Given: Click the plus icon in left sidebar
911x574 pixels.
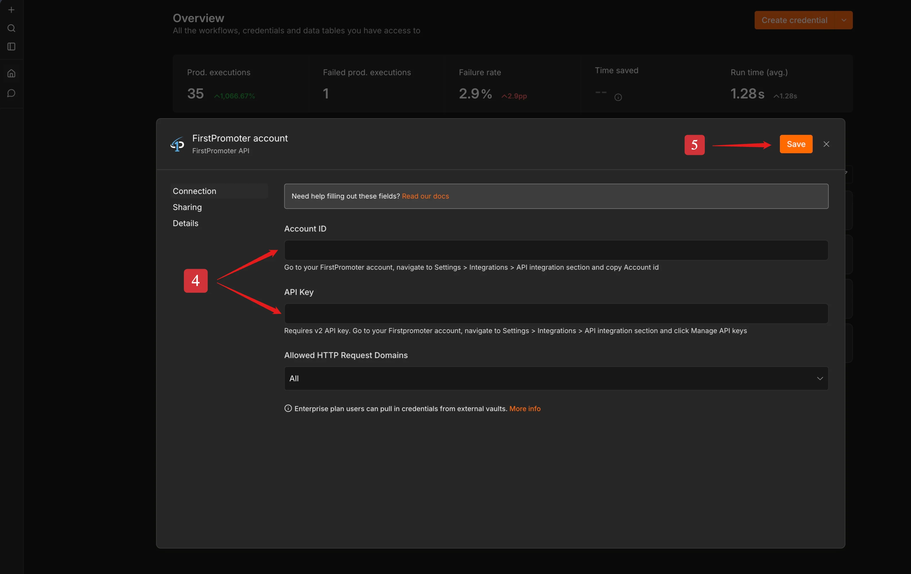Looking at the screenshot, I should (x=11, y=10).
